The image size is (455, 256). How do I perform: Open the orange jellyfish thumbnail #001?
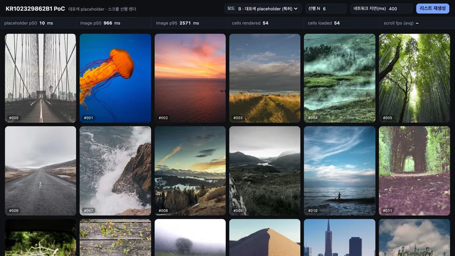pyautogui.click(x=115, y=78)
